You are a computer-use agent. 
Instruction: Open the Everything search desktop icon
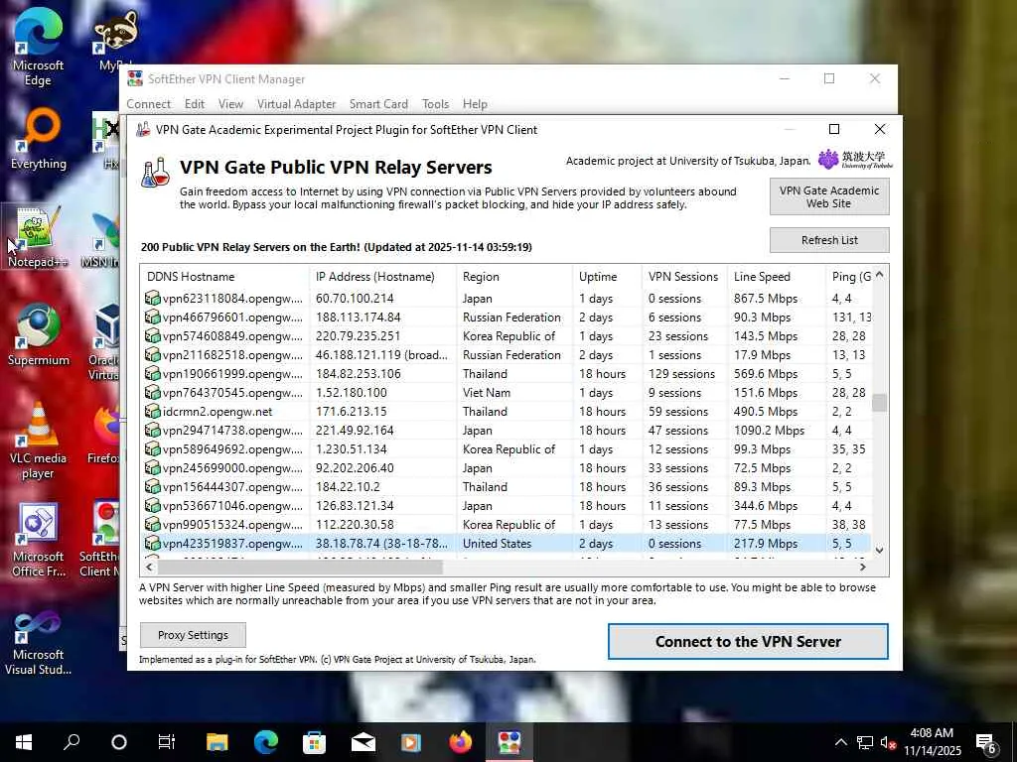coord(39,139)
